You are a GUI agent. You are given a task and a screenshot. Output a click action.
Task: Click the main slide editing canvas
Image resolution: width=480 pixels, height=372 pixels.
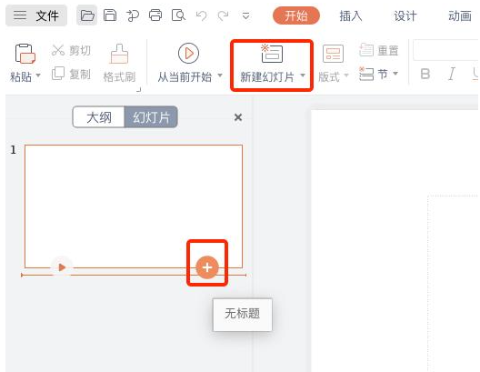(395, 240)
